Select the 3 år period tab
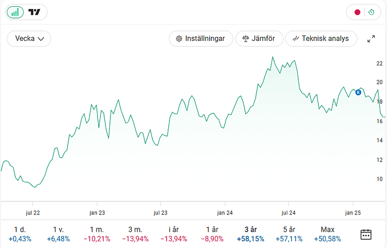Image resolution: width=387 pixels, height=248 pixels. click(x=251, y=234)
